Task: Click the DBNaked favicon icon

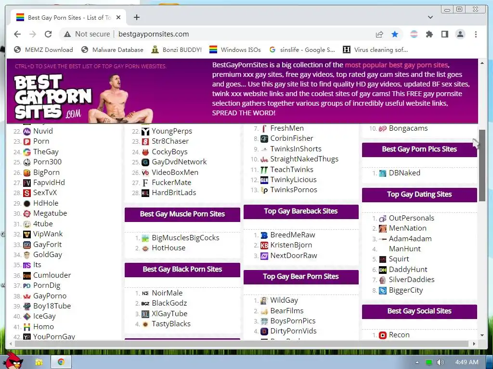Action: click(383, 173)
